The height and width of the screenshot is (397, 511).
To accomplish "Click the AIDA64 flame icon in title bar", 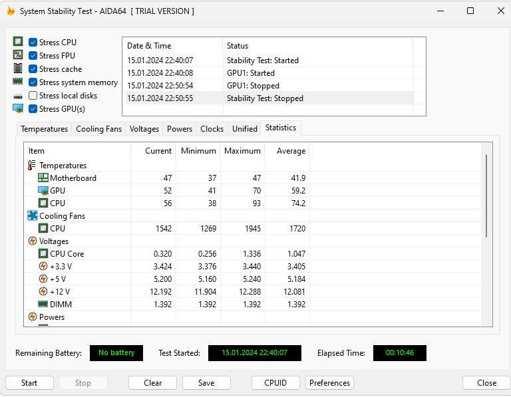I will pyautogui.click(x=11, y=11).
